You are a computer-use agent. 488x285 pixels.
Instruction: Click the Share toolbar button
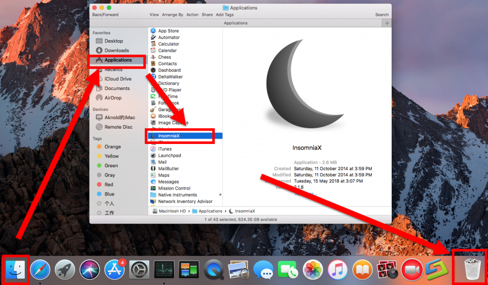207,15
